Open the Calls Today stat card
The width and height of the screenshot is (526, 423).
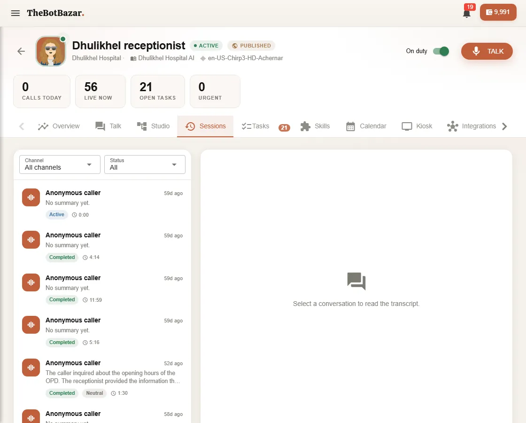42,91
